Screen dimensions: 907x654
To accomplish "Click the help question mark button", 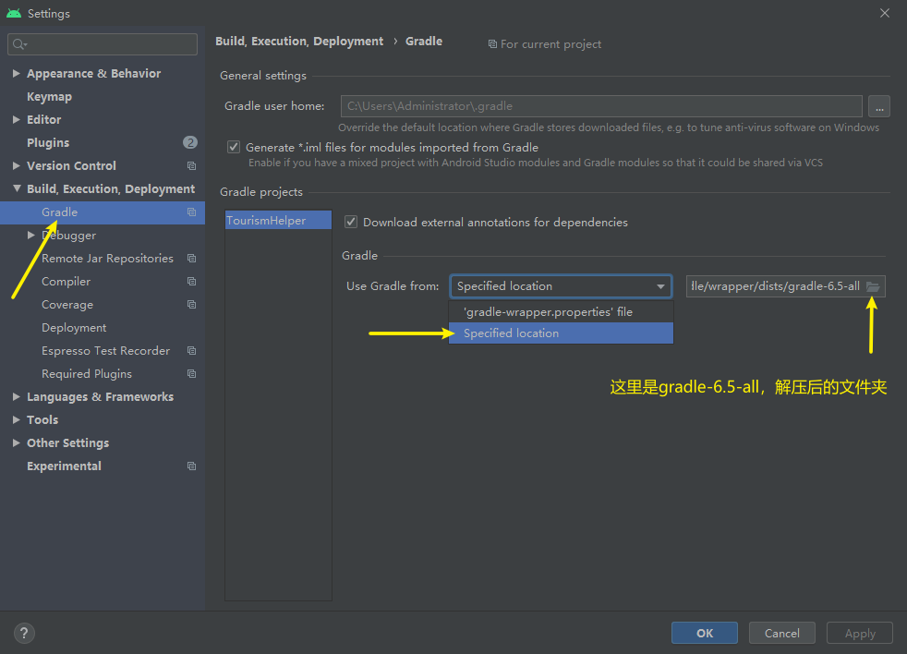I will click(x=24, y=633).
